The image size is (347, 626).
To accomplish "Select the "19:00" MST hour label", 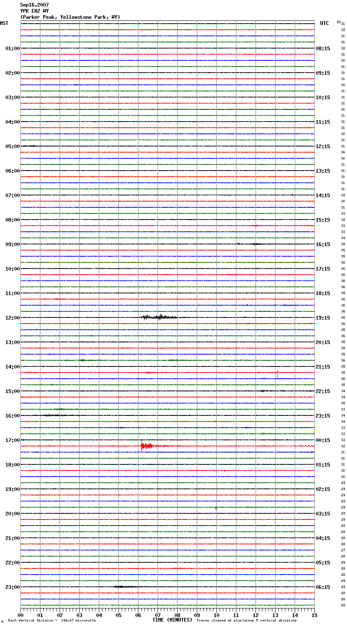I will coord(13,489).
